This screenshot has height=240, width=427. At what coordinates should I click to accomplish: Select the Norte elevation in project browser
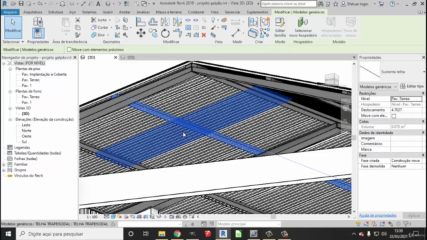pyautogui.click(x=27, y=131)
